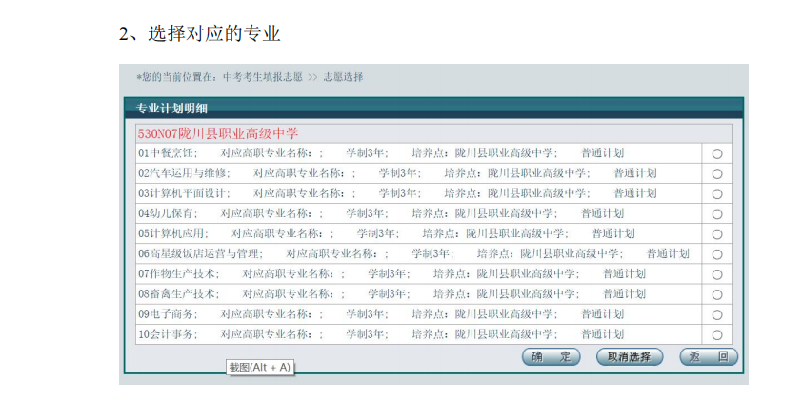
Task: Click 学制3年 in the 01中餐烹饪 row
Action: [x=367, y=153]
